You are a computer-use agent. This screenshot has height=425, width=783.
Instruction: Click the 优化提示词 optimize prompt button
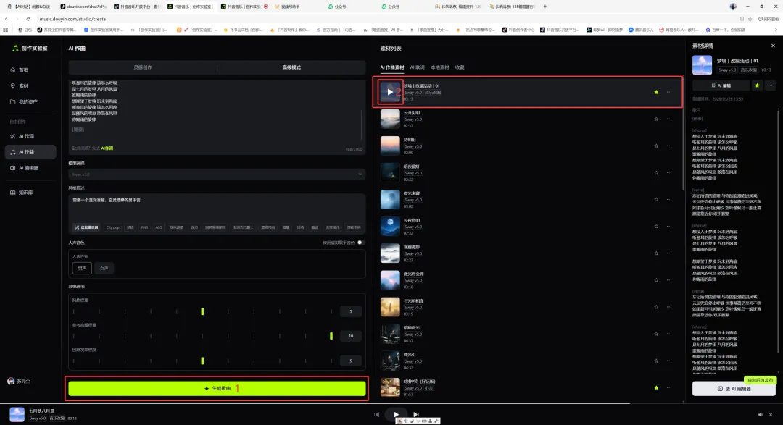pyautogui.click(x=86, y=227)
